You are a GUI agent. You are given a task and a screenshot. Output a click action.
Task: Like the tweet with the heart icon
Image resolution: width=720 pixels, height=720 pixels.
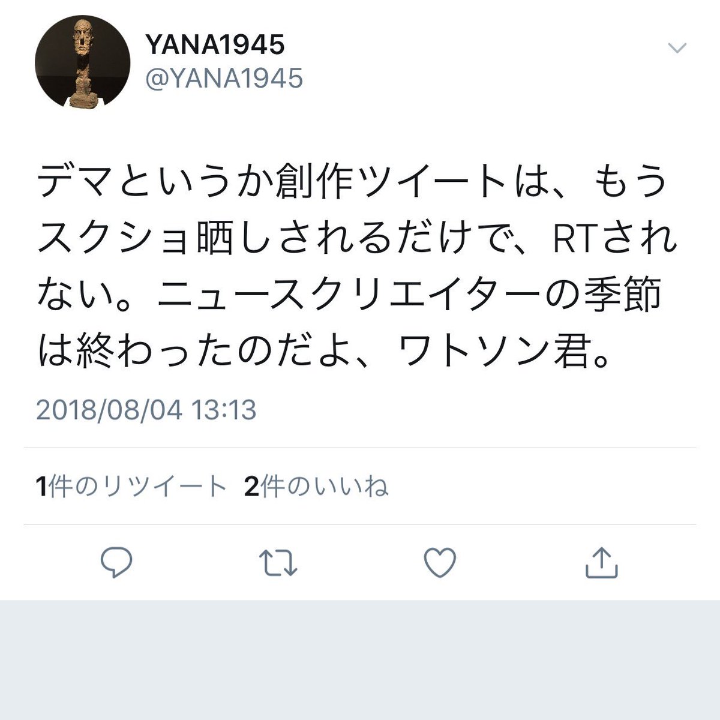coord(440,563)
